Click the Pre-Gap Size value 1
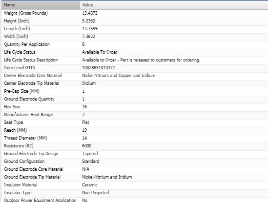Viewport: 268px width, 202px height. pos(83,91)
